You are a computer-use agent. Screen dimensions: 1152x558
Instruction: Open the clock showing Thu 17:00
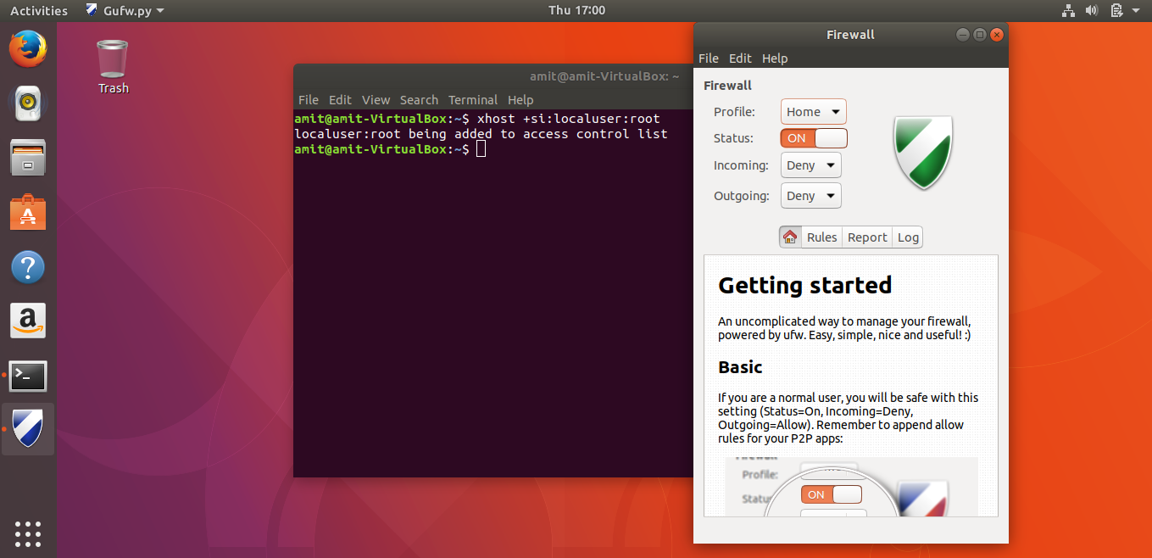(x=576, y=10)
